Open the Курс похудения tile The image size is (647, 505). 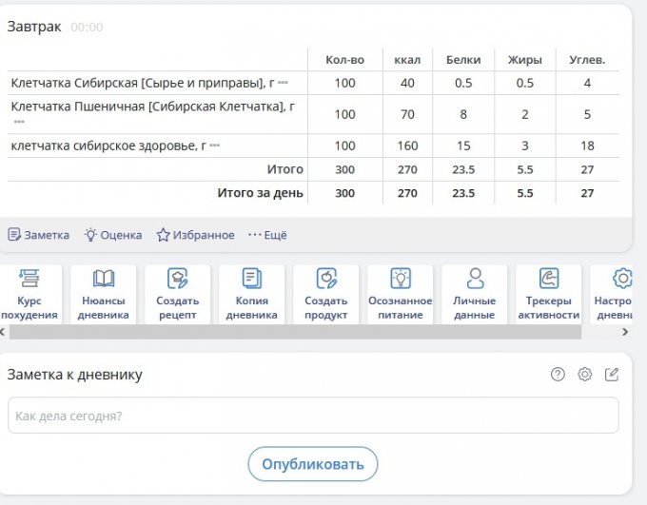click(29, 294)
